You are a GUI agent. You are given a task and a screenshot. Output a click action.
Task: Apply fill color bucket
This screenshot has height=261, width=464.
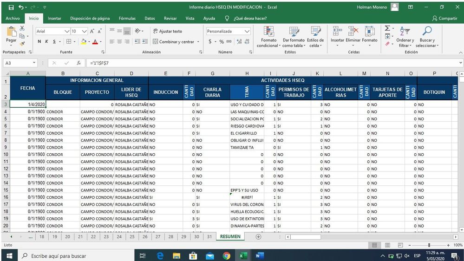coord(84,42)
